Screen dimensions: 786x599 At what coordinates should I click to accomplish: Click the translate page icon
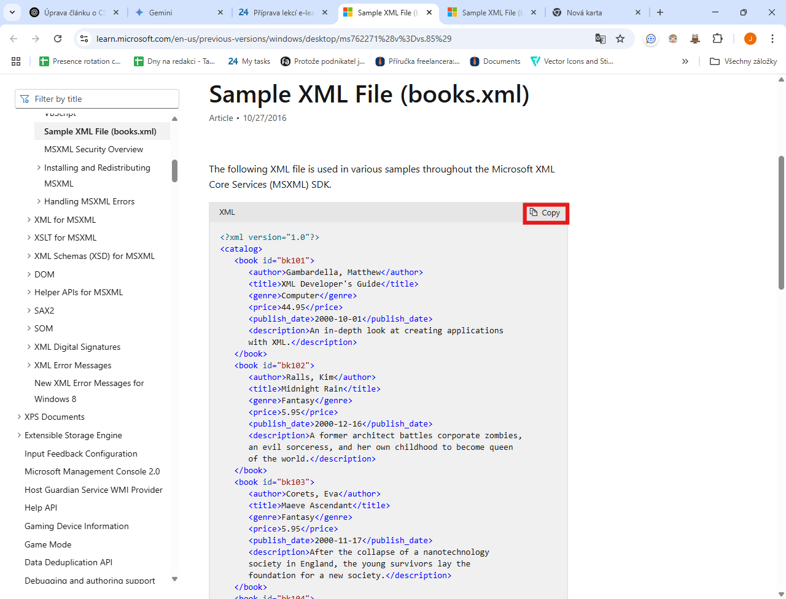point(601,39)
